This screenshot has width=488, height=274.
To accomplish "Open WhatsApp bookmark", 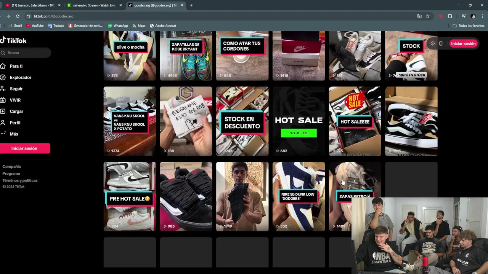I will point(118,26).
